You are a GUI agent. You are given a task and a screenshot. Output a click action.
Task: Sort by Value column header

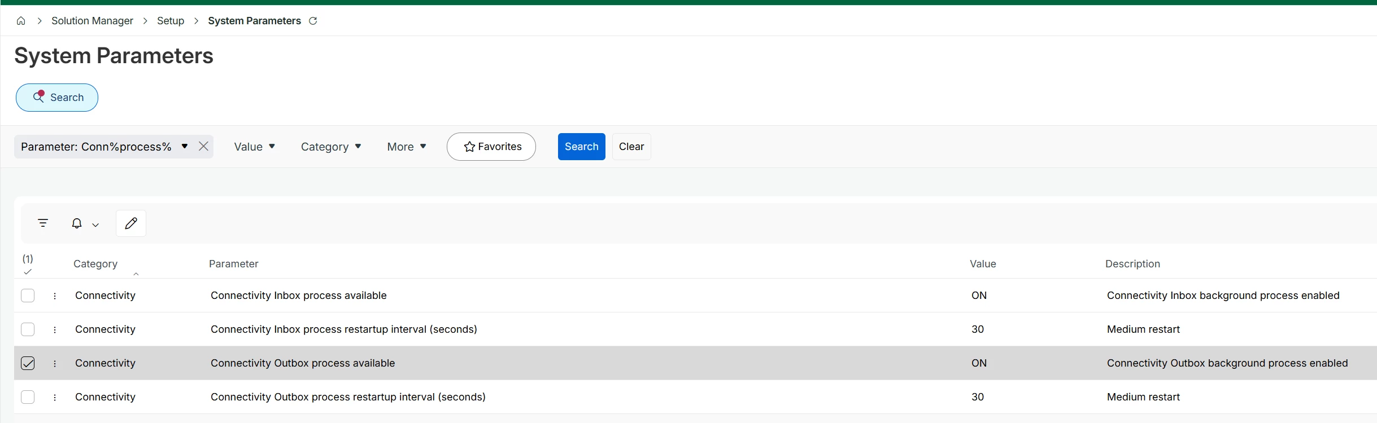coord(983,264)
